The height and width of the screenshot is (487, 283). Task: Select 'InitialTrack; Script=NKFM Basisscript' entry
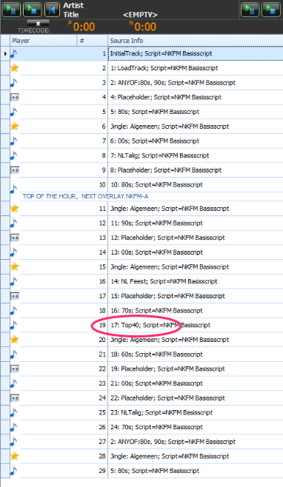coord(161,53)
